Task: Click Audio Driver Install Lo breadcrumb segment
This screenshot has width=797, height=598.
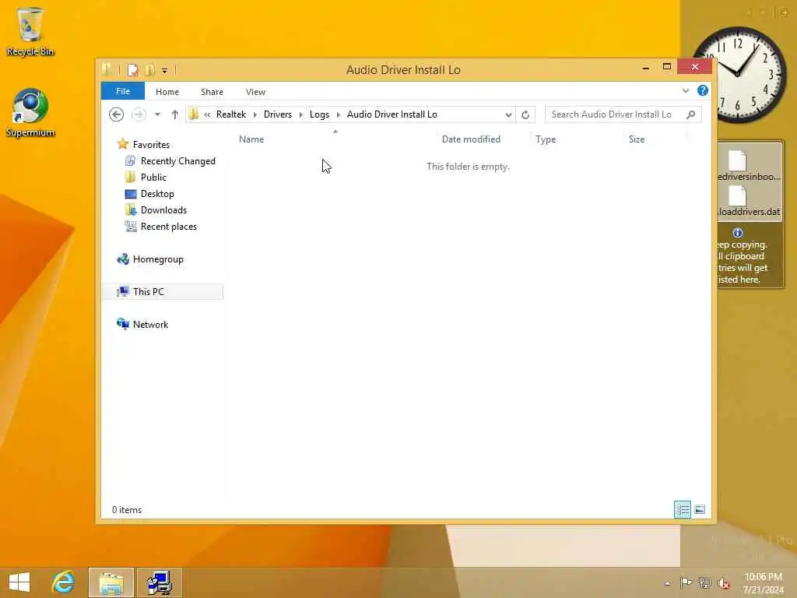Action: (x=392, y=114)
